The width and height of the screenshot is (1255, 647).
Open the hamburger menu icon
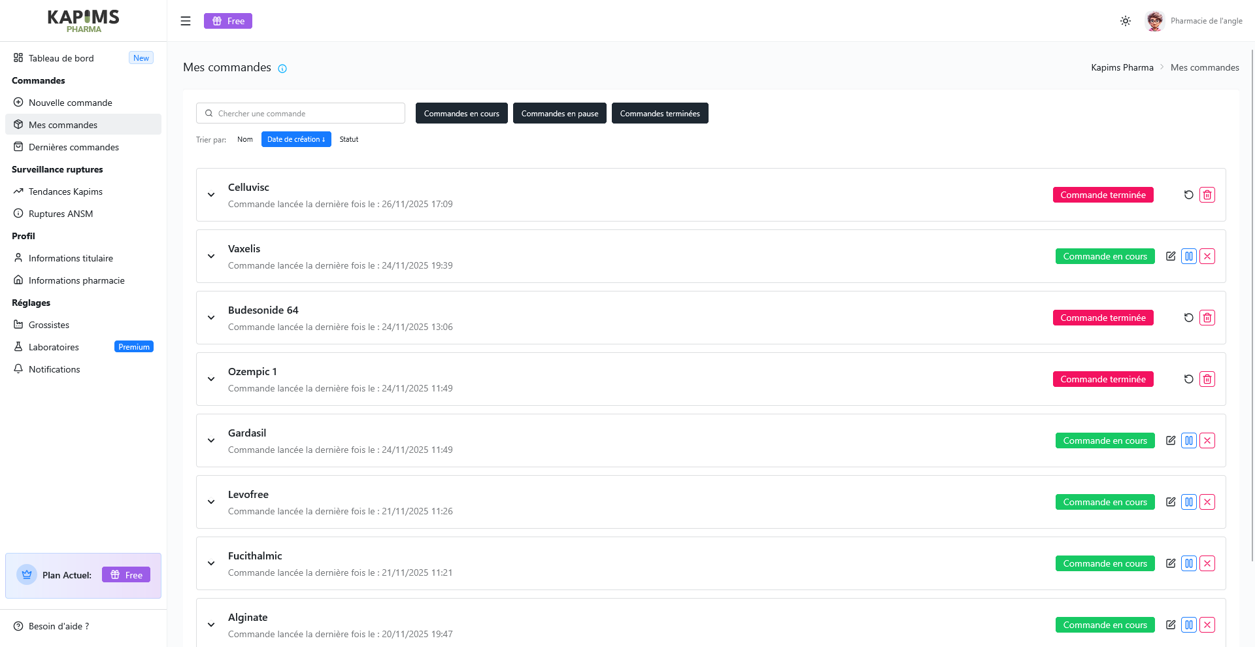point(185,20)
